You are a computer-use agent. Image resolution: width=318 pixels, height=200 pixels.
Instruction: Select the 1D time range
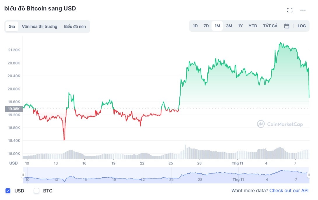tap(195, 26)
